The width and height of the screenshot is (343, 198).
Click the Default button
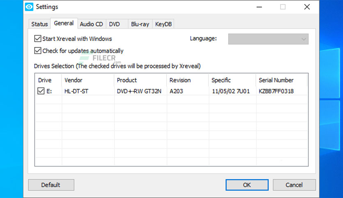(x=51, y=185)
